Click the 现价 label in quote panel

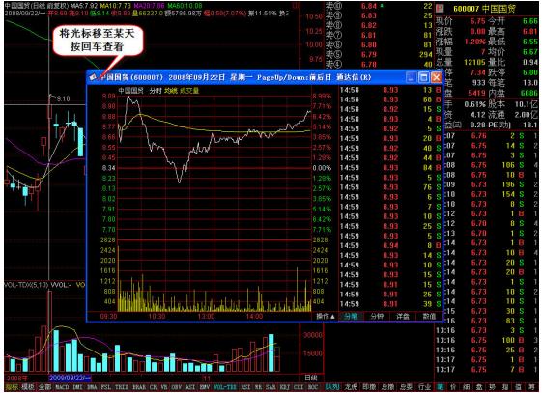coord(443,21)
